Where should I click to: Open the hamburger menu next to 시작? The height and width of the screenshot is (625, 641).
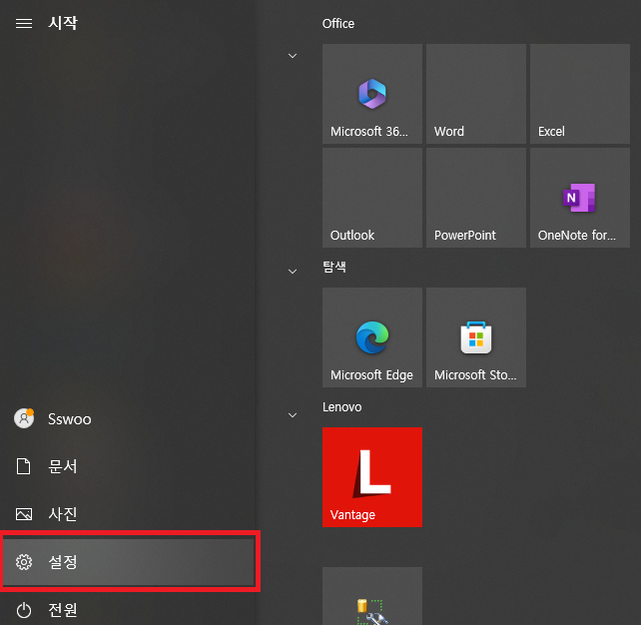pos(24,23)
